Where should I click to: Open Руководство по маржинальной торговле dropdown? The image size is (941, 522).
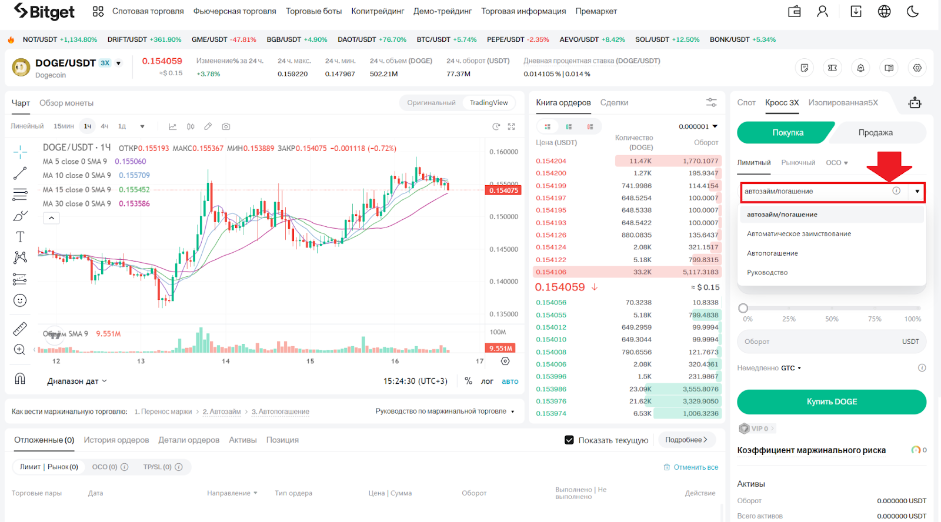tap(445, 411)
